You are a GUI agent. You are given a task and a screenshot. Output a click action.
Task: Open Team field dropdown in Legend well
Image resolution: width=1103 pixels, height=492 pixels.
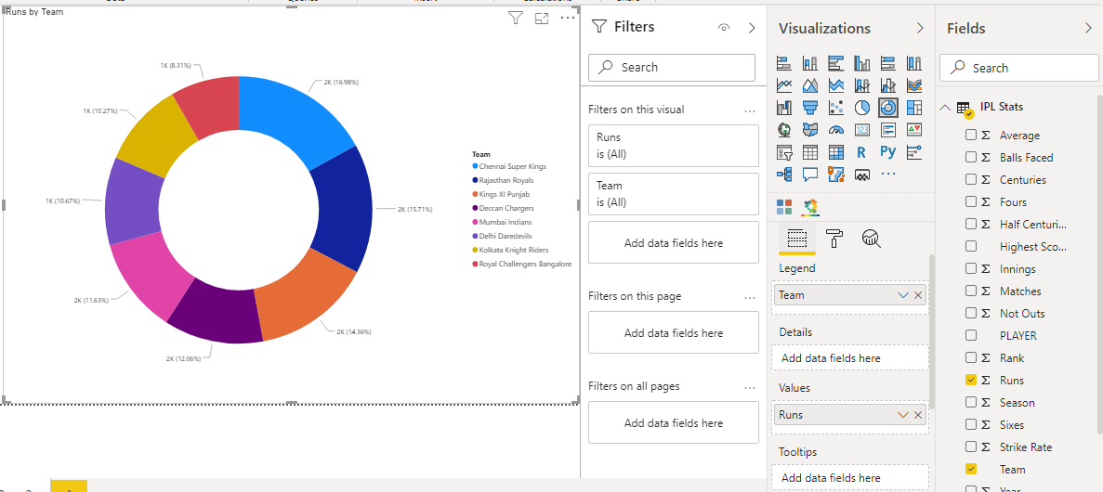click(903, 295)
